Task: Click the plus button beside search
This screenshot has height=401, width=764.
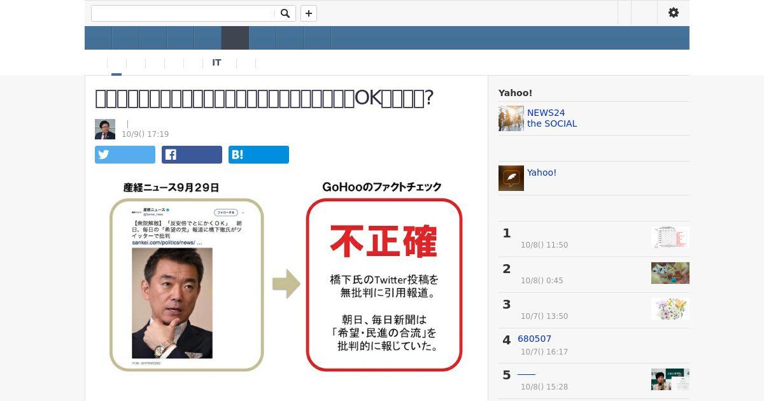Action: (x=309, y=13)
